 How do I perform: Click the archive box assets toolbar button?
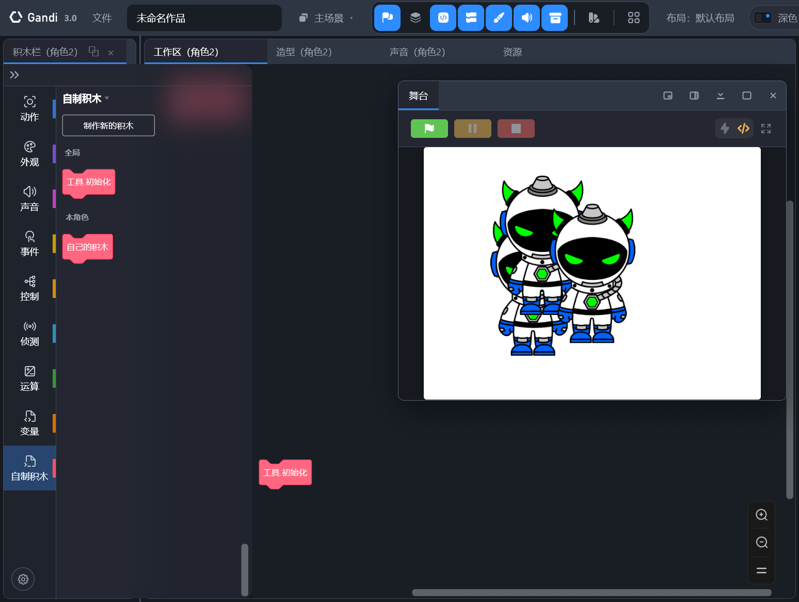coord(554,18)
